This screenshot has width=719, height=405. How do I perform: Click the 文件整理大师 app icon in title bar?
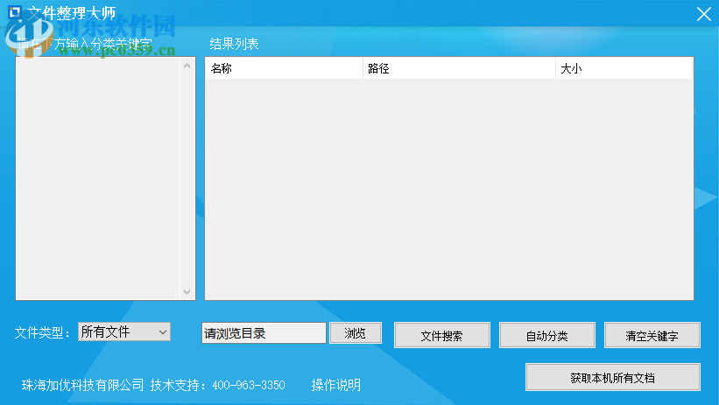[14, 12]
